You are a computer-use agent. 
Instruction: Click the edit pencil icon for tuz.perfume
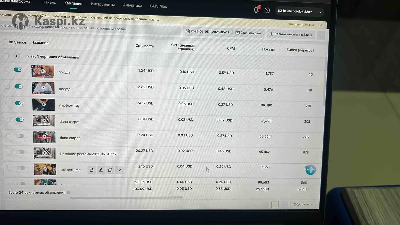101,170
